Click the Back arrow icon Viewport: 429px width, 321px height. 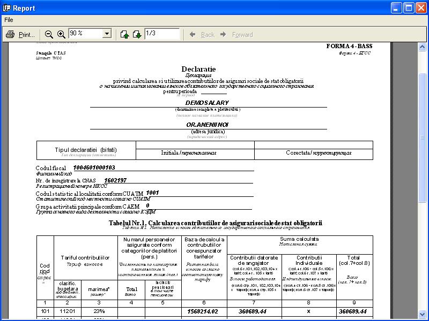193,34
